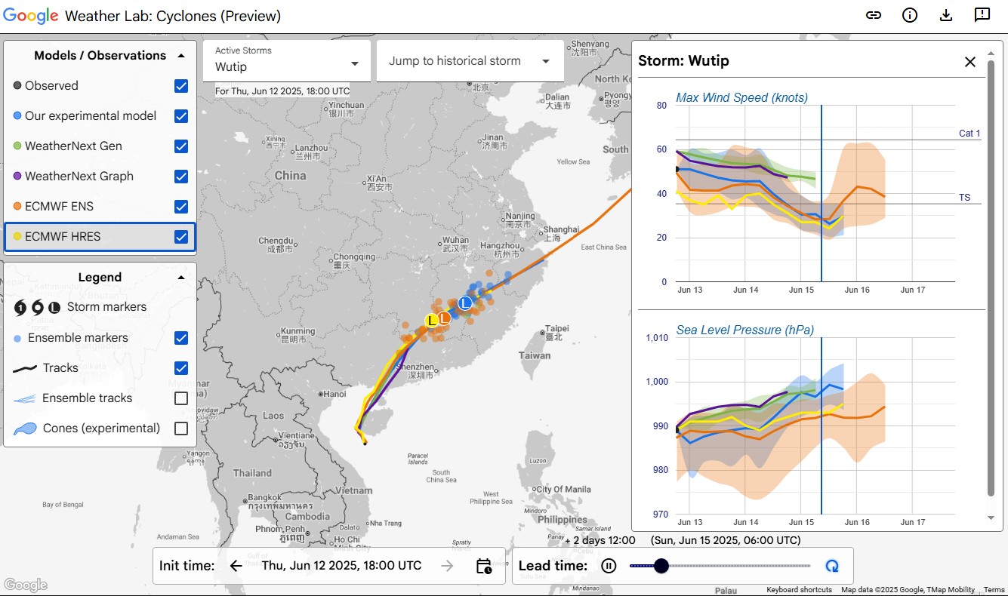The width and height of the screenshot is (1008, 596).
Task: Click the lead time slider handle
Action: click(661, 566)
